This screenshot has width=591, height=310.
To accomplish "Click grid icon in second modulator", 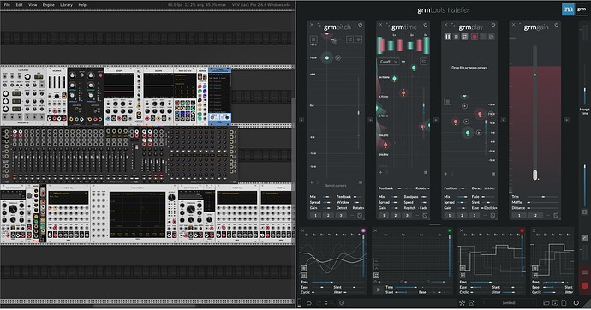I will click(x=376, y=276).
